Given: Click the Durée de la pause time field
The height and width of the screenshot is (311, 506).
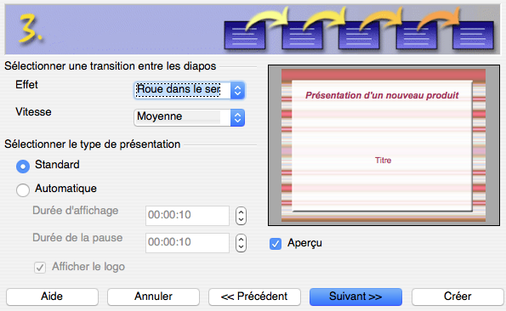Looking at the screenshot, I should click(187, 243).
